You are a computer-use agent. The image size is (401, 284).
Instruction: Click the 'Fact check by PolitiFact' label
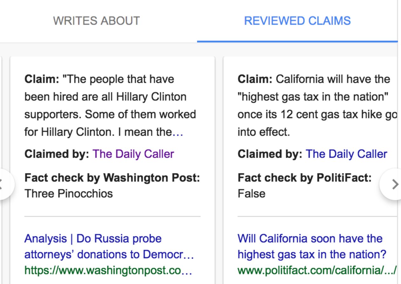click(x=304, y=178)
